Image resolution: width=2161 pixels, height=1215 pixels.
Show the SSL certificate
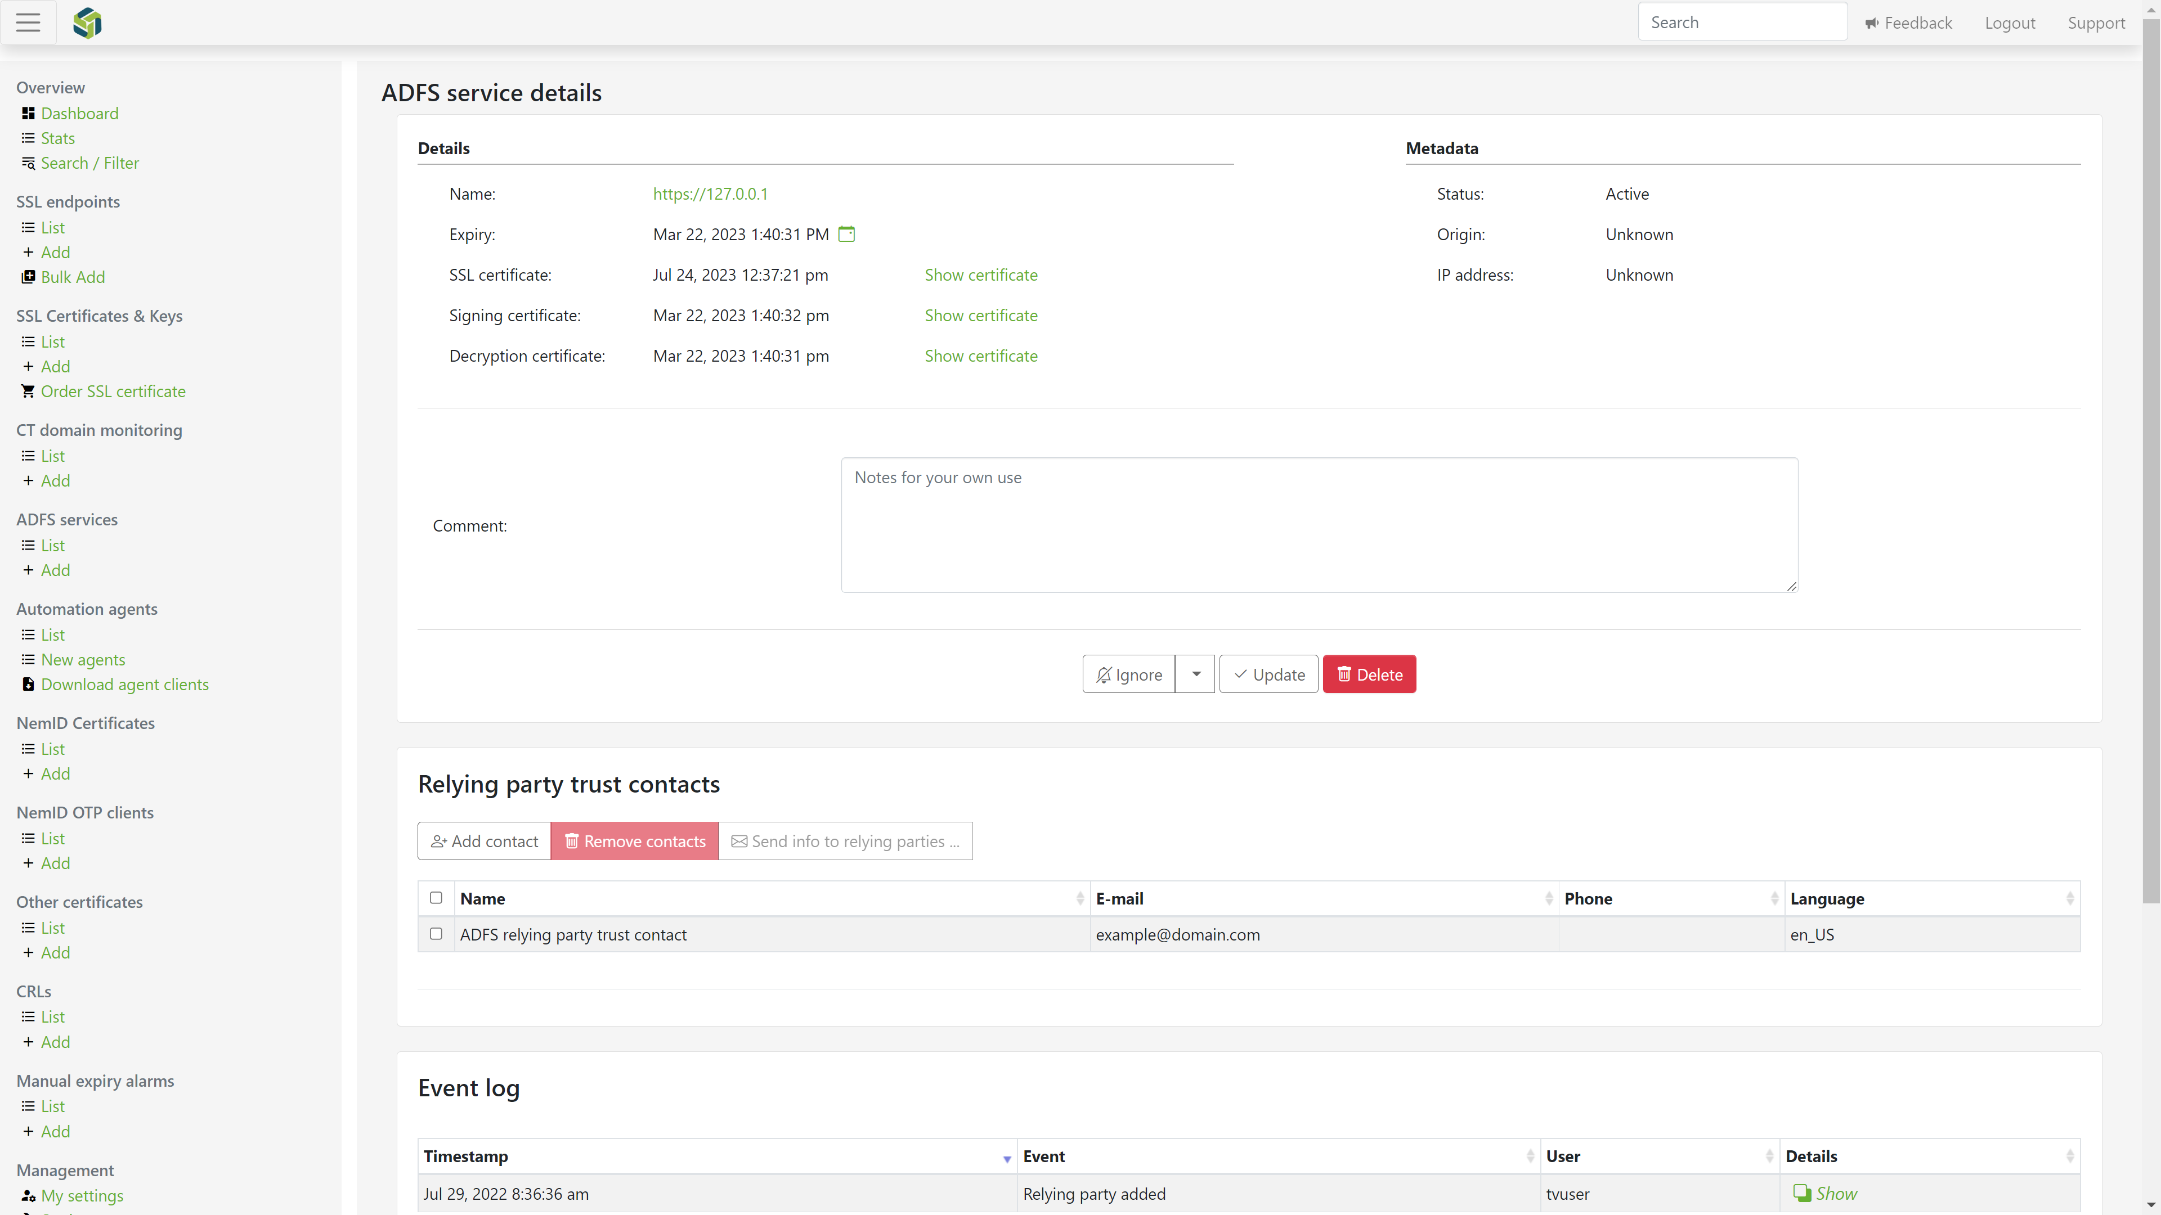point(981,275)
